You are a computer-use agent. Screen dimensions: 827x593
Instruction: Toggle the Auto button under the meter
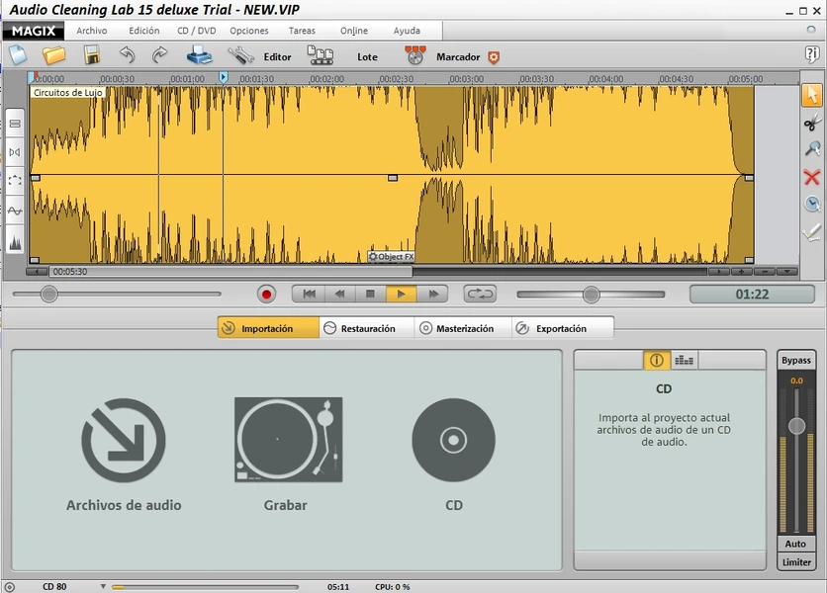pos(795,544)
